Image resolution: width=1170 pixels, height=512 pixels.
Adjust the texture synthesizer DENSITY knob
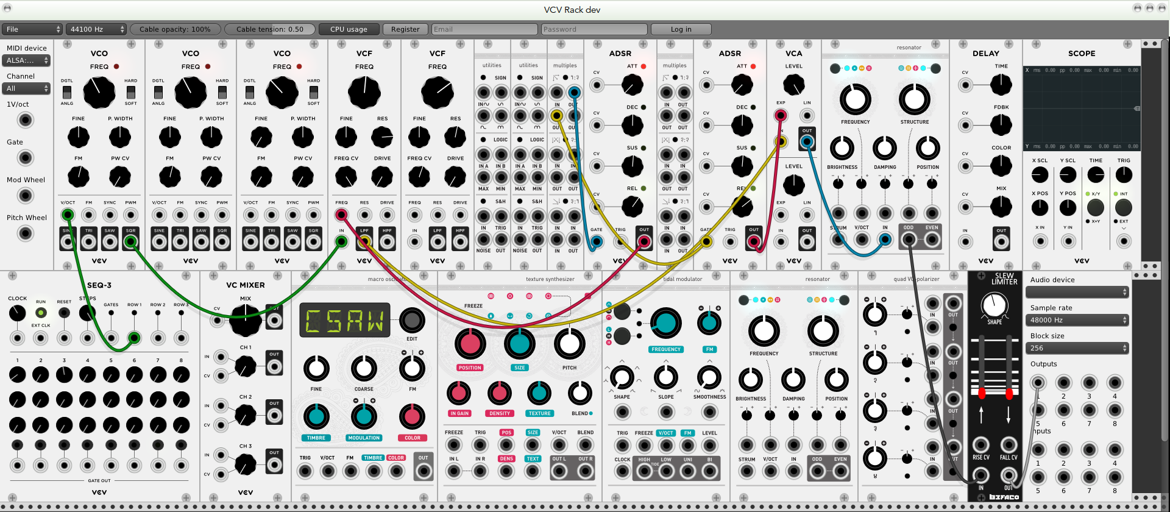(x=499, y=393)
